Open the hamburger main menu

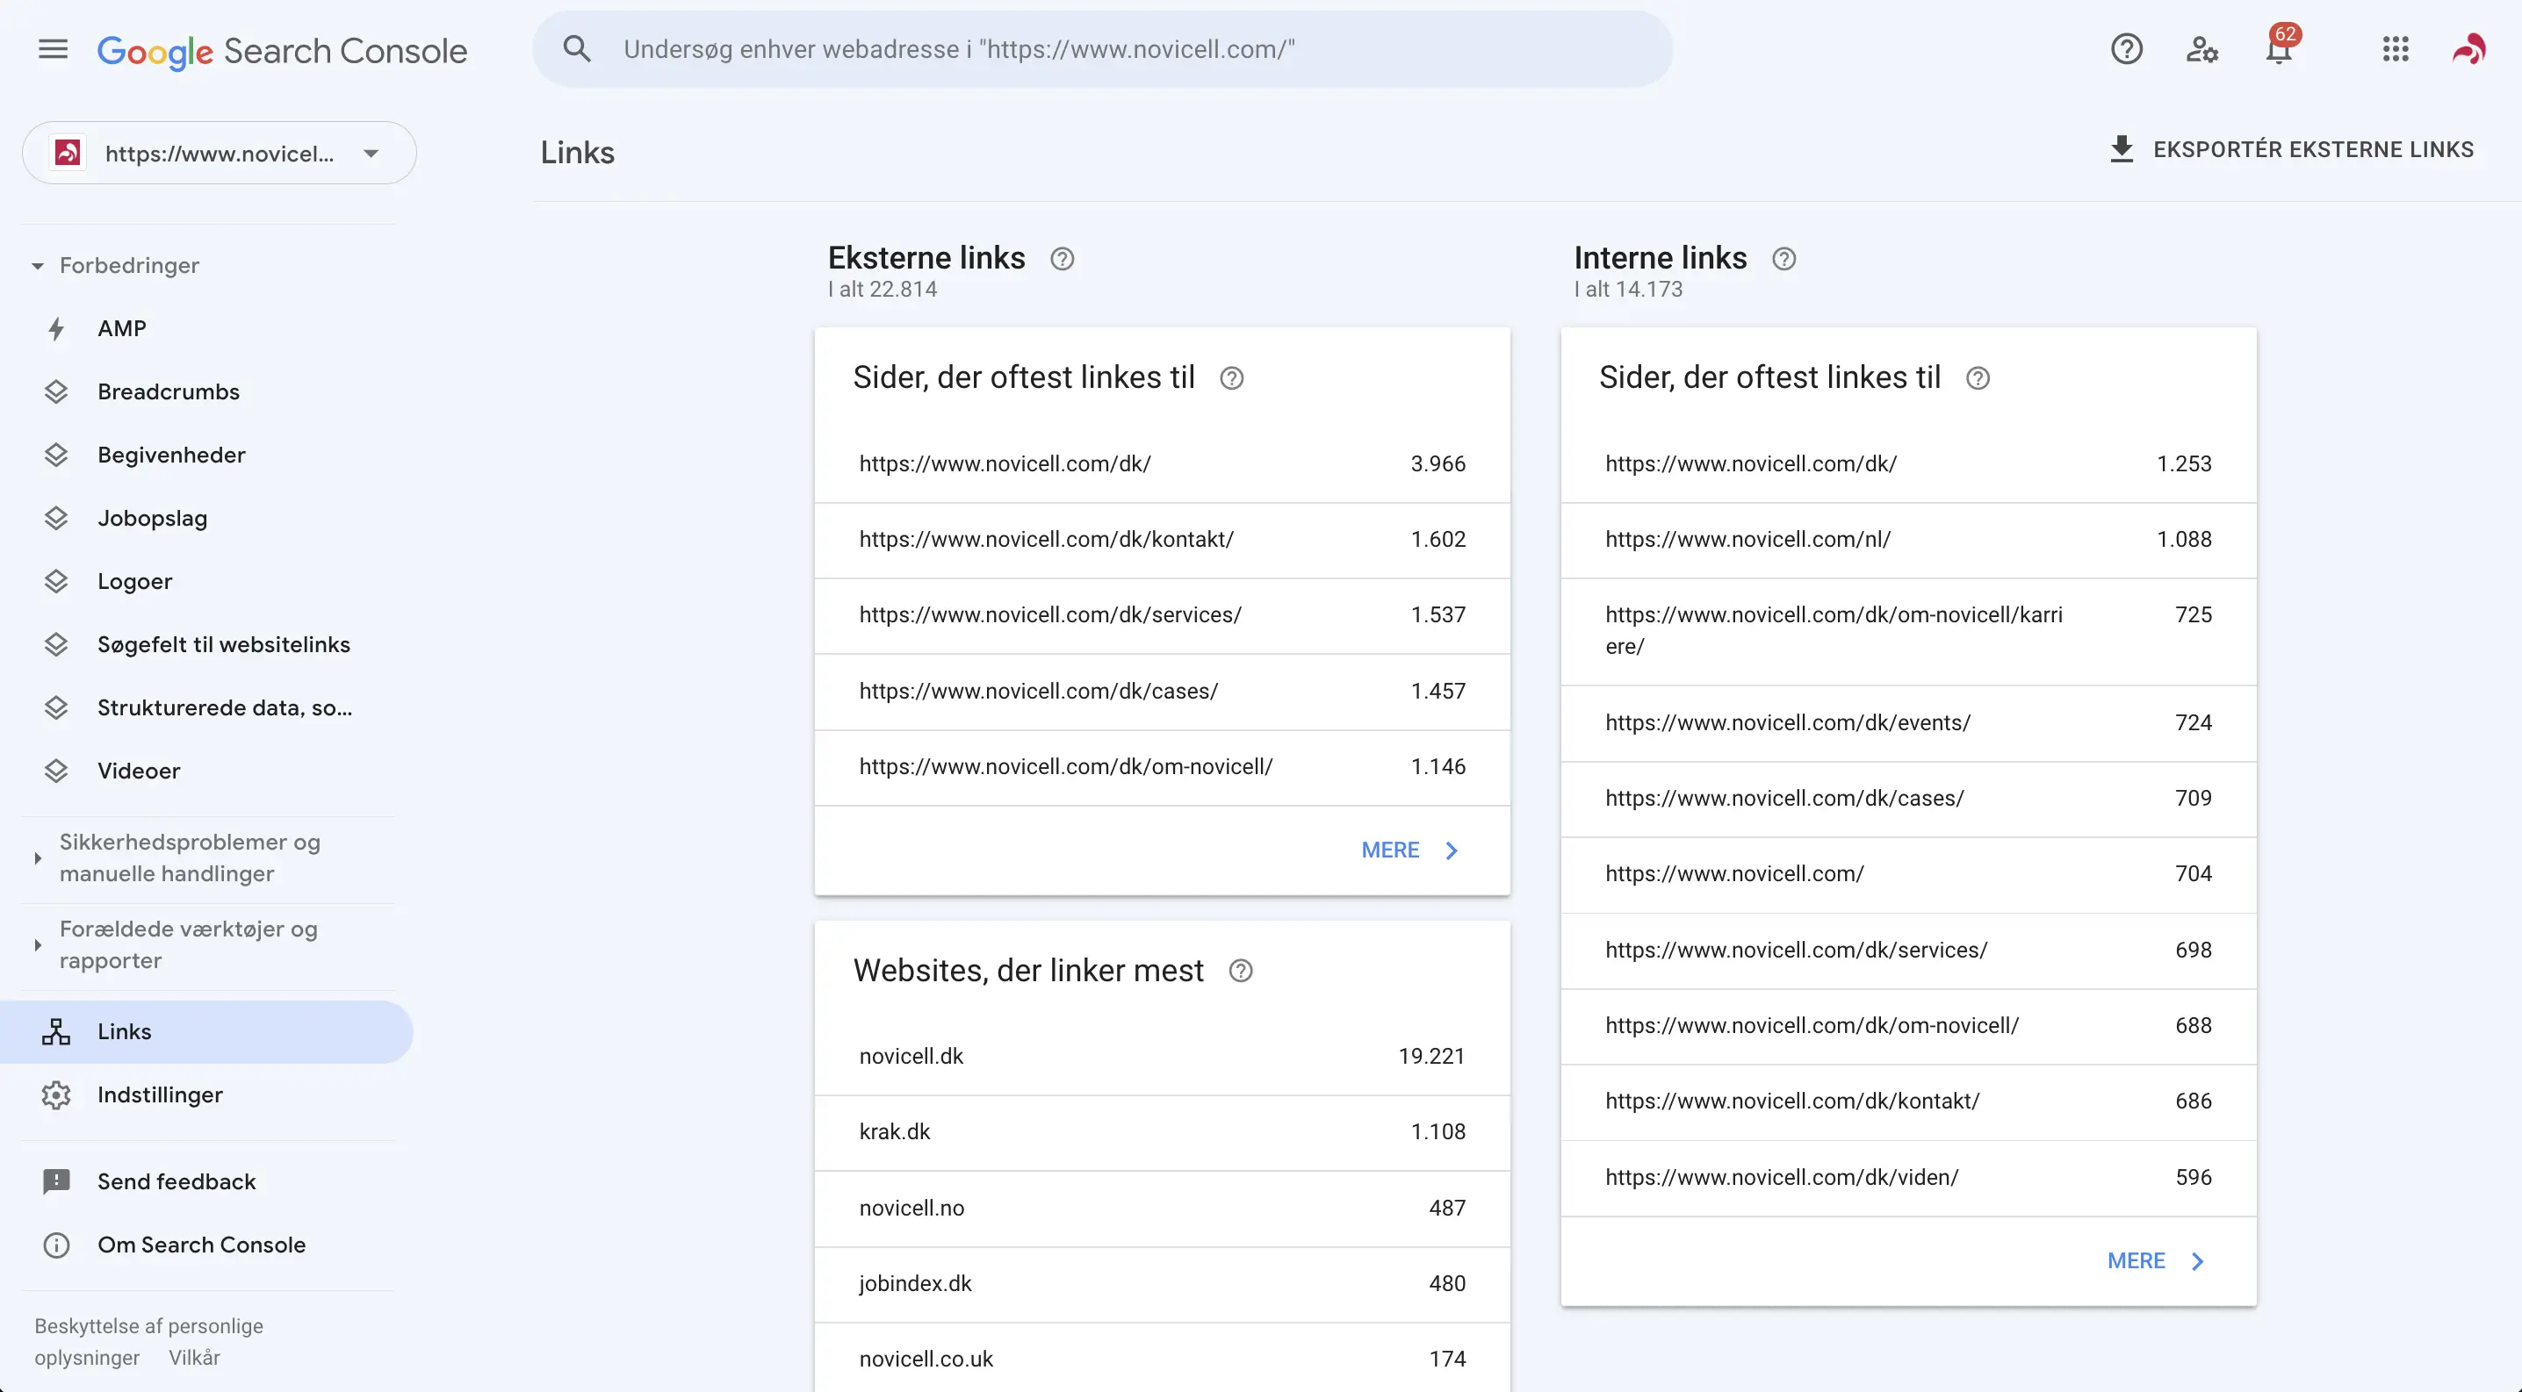[x=53, y=49]
